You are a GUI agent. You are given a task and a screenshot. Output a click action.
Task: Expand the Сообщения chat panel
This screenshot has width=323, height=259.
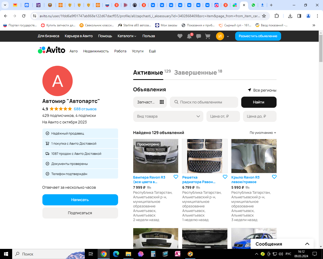[282, 244]
